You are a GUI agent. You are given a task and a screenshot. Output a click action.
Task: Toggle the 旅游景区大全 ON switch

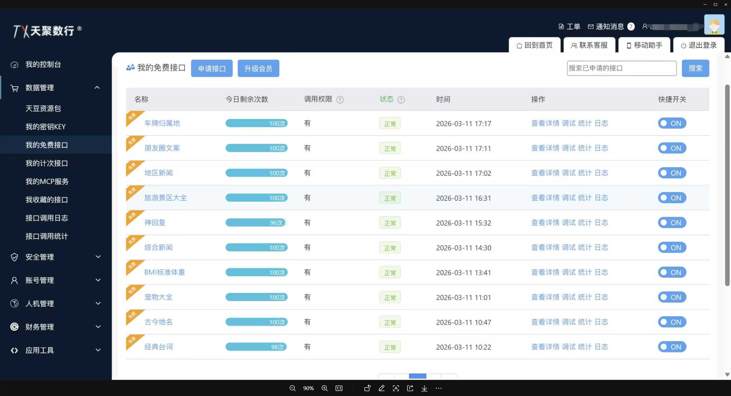coord(672,198)
